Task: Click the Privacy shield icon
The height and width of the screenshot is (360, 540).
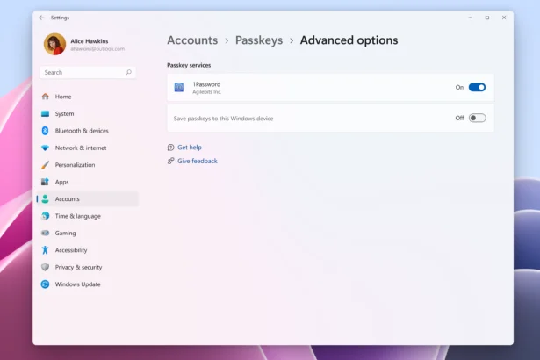Action: click(45, 267)
